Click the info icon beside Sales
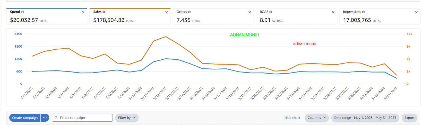Viewport: 422px width, 125px height. 104,12
